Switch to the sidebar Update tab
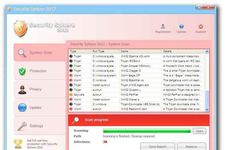 click(x=40, y=107)
